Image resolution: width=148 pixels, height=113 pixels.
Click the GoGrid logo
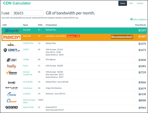point(12,107)
